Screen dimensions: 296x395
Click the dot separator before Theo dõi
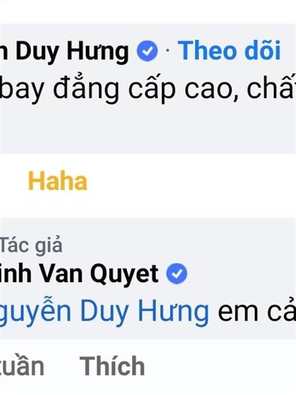(168, 51)
